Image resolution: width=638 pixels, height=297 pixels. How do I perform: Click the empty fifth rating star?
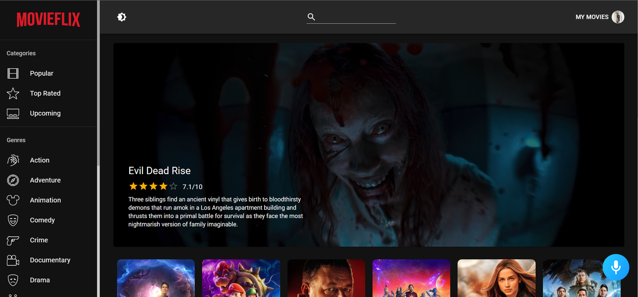173,187
